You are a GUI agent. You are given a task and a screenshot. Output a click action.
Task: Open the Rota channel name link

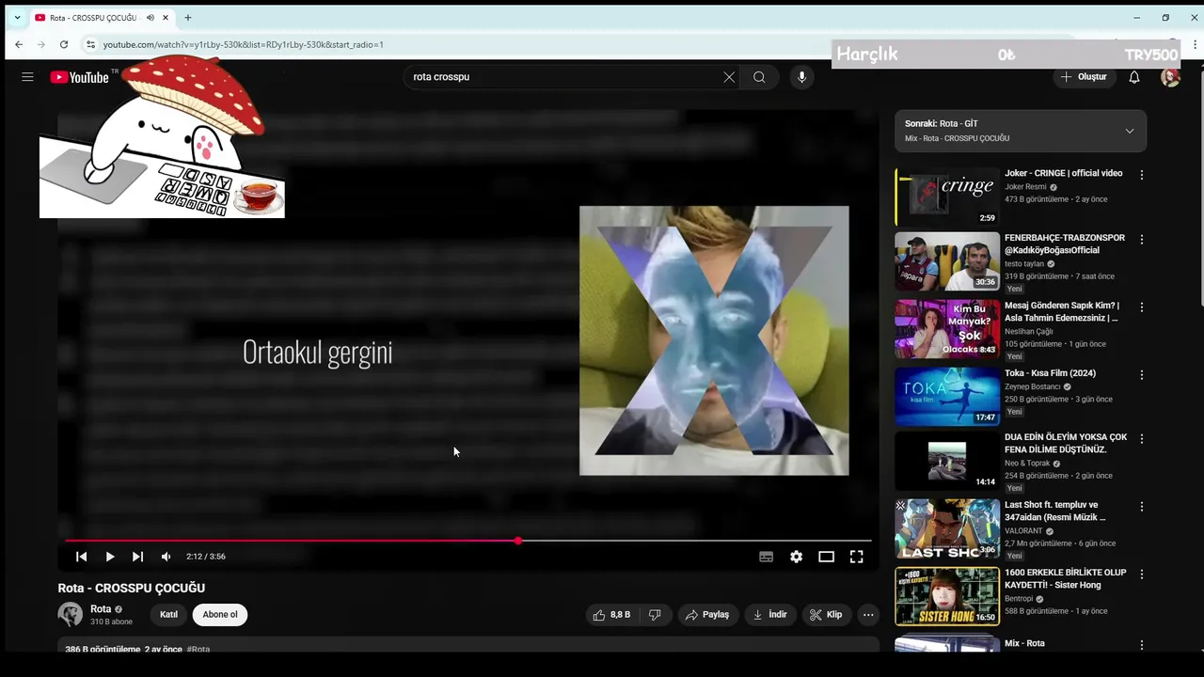[101, 609]
